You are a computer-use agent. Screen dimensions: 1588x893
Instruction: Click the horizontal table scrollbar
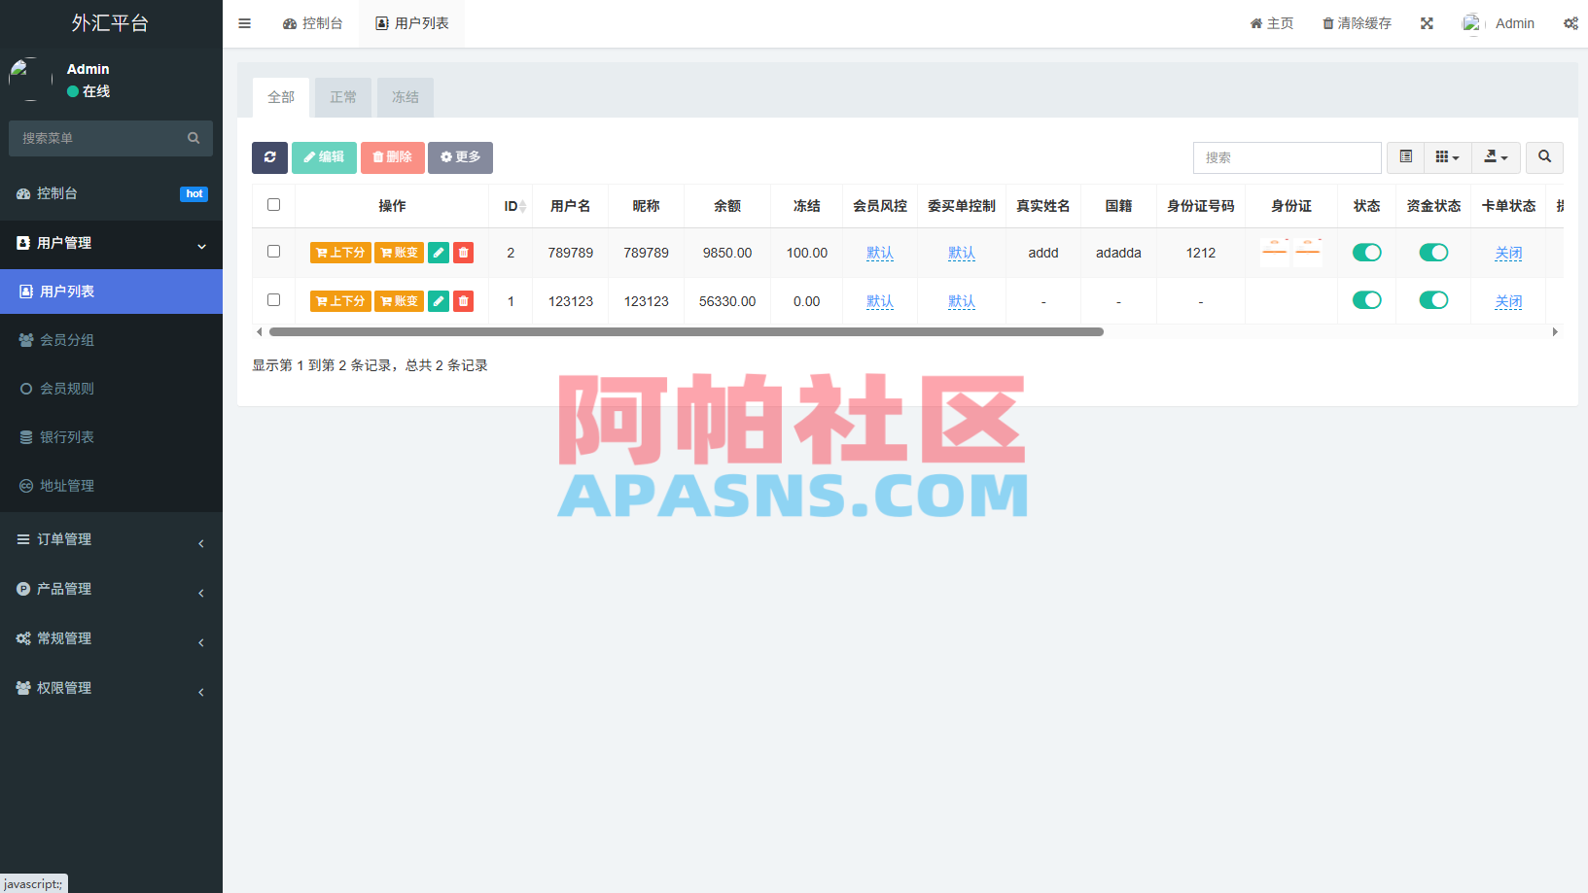coord(686,331)
